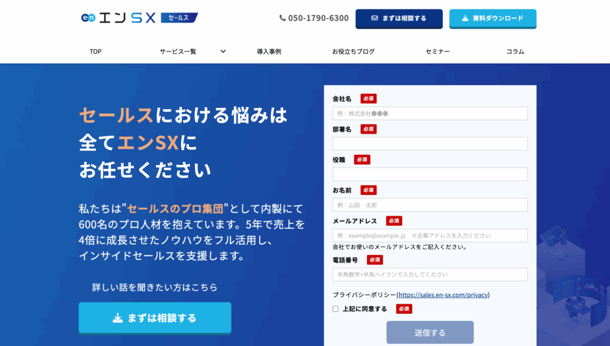Click envelope icon in まずは相談する header button

pyautogui.click(x=375, y=18)
